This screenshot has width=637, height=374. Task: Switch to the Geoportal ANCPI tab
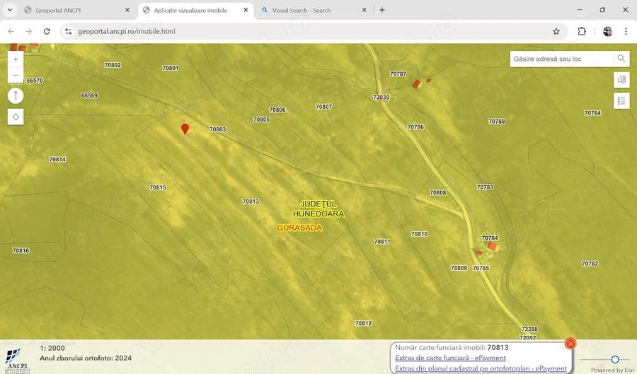pos(77,10)
